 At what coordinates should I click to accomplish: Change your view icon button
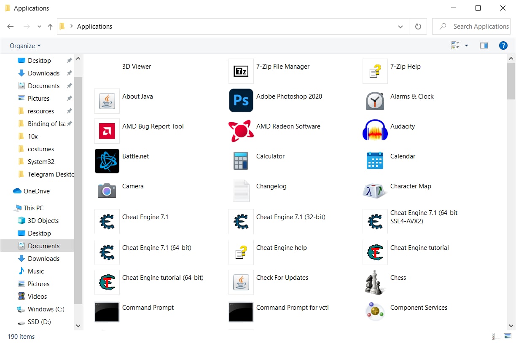pos(455,46)
